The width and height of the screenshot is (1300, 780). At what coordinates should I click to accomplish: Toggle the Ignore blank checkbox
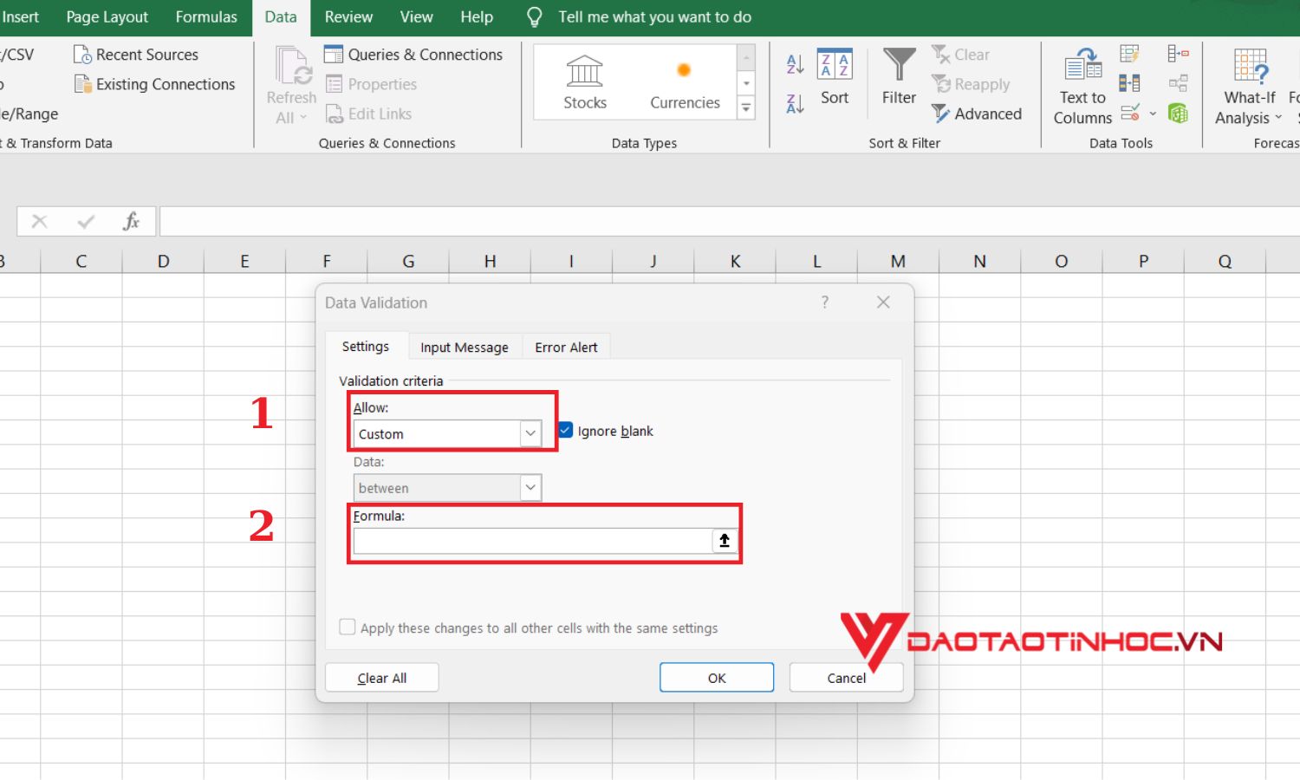tap(564, 430)
